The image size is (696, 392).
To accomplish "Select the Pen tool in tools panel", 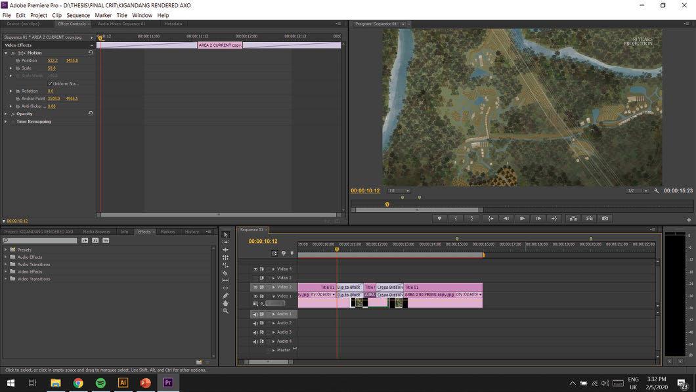I will (225, 295).
